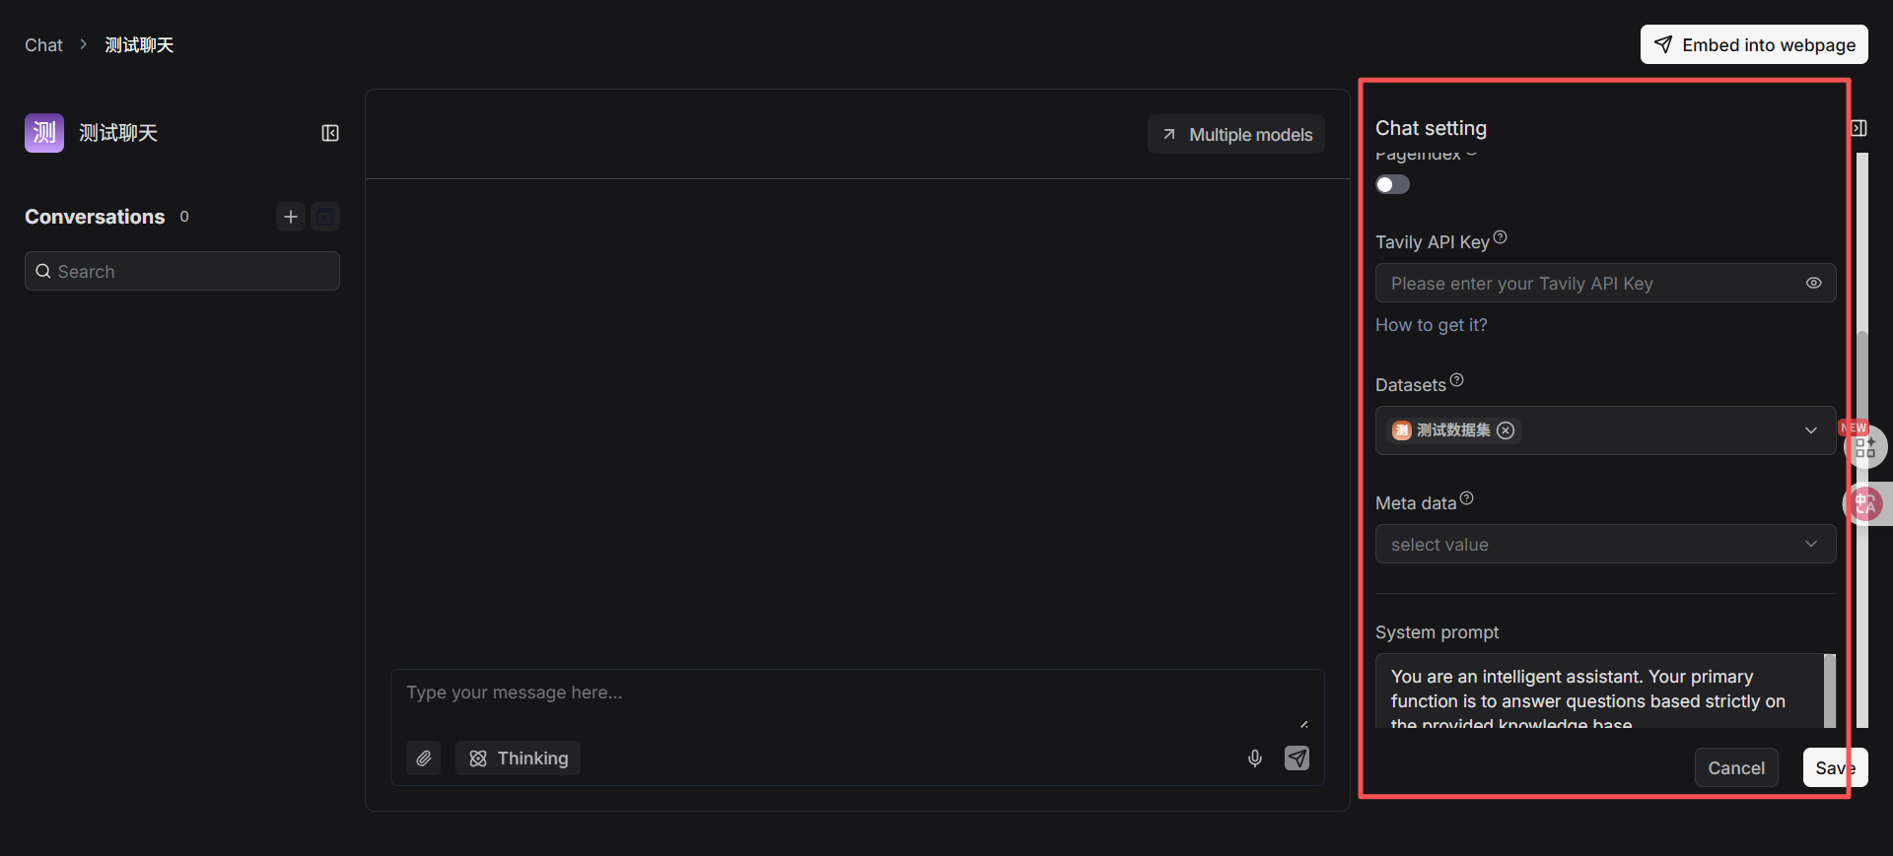
Task: Collapse the Chat setting panel icon
Action: click(x=1858, y=128)
